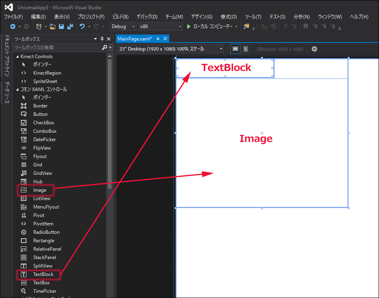Select the TextBlock element on canvas
The height and width of the screenshot is (298, 379).
[x=225, y=68]
